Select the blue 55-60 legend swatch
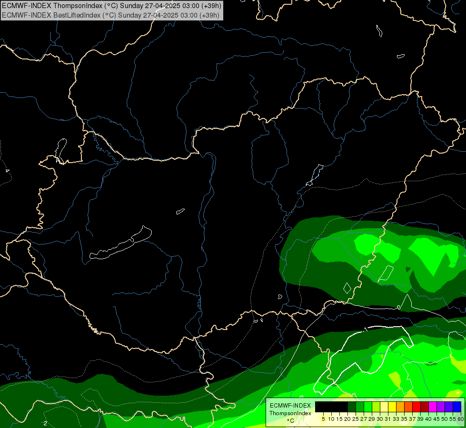Viewport: 466px width, 428px height. click(x=457, y=407)
